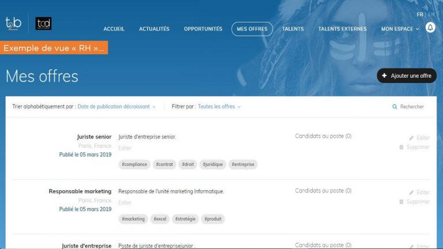Open sort dropdown Date de publication décroissant
The width and height of the screenshot is (443, 249).
(117, 107)
